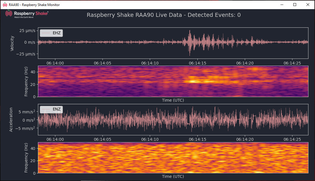
Task: Click Time (UTC) label under EHZ spectrogram
Action: pos(173,100)
